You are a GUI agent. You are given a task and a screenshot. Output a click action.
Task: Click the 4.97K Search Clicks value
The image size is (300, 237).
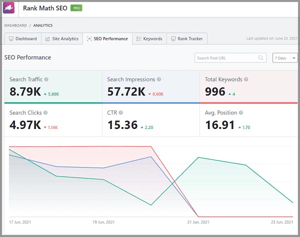(25, 125)
